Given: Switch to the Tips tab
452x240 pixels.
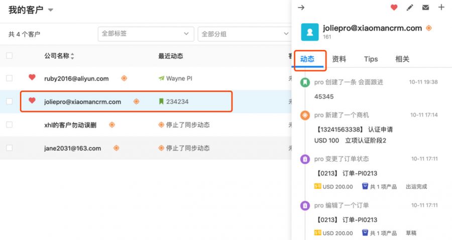Looking at the screenshot, I should pyautogui.click(x=371, y=59).
